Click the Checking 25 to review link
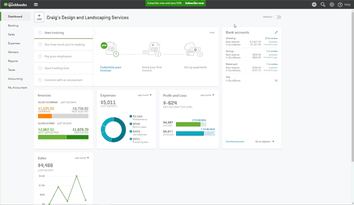354x205 pixels. point(271,38)
